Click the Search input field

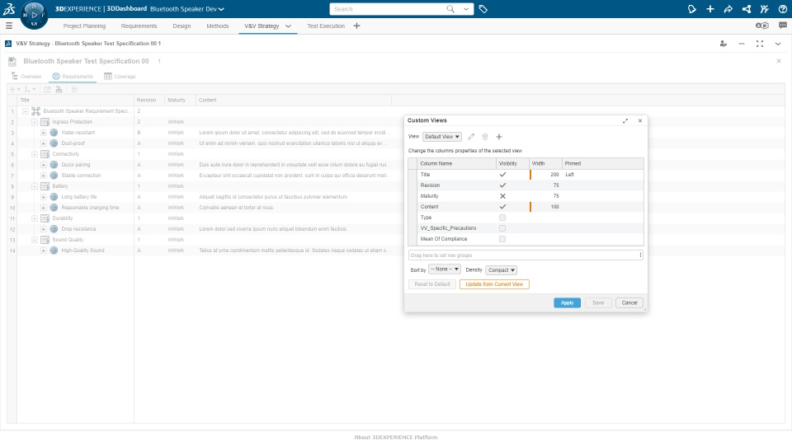click(x=388, y=9)
